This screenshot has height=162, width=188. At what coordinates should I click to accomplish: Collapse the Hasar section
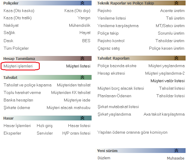tap(82, 118)
